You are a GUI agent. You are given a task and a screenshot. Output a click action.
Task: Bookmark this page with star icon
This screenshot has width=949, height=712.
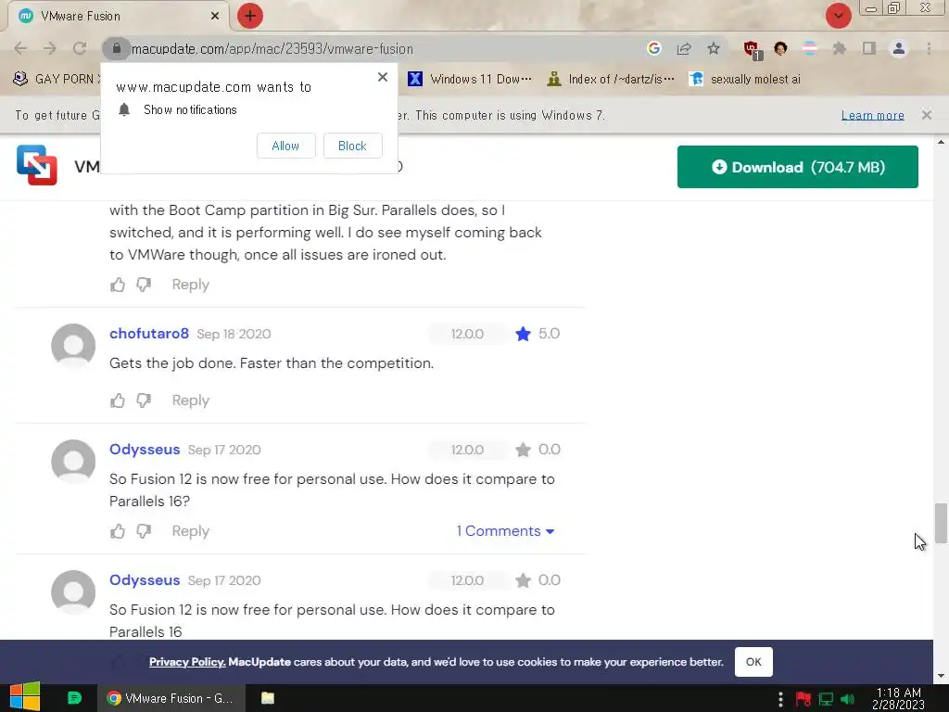pos(714,48)
